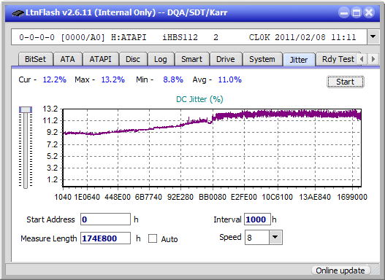Minimize the LtnFlash window

344,12
